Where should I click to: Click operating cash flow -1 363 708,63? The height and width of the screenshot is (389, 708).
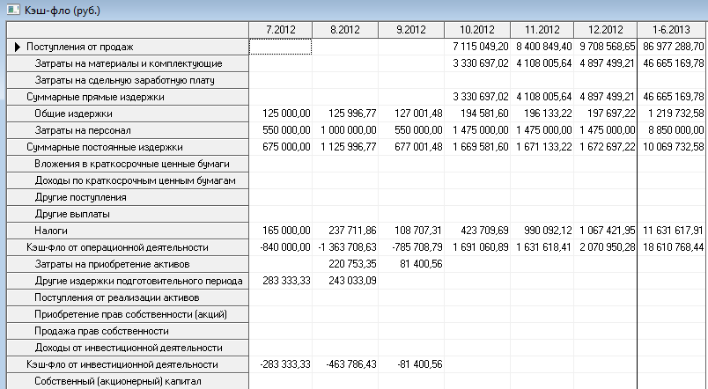[347, 247]
